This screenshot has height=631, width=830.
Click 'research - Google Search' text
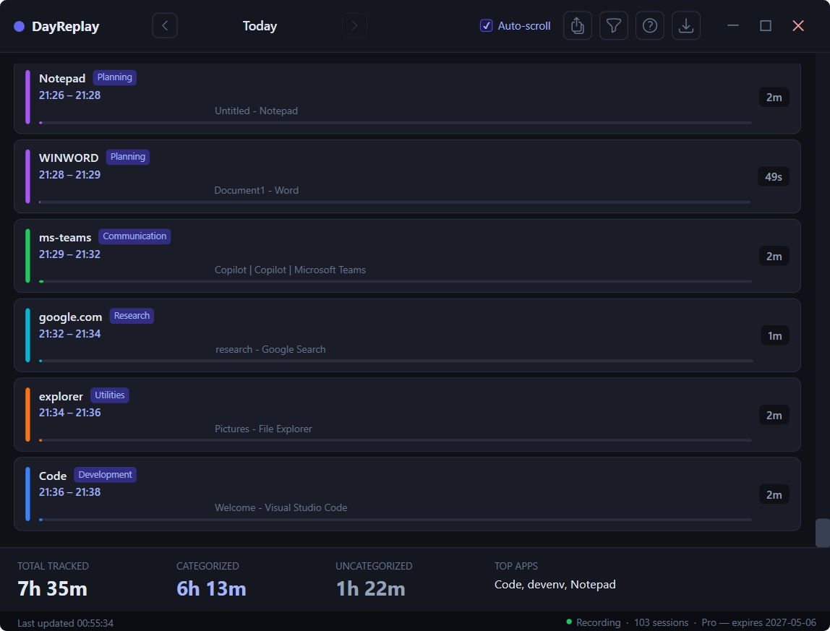(270, 349)
